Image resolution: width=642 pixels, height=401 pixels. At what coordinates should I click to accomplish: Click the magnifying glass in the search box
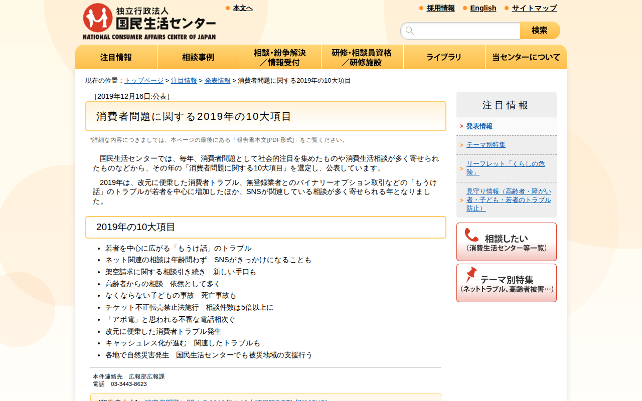point(409,30)
